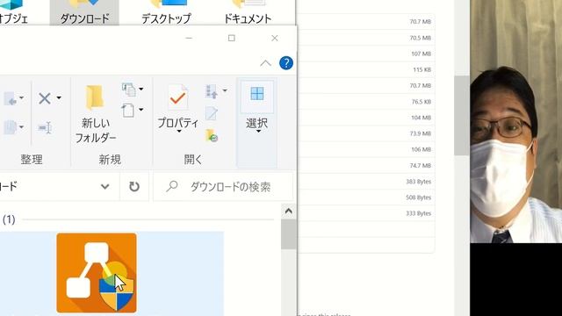Open the Copy to dropdown arrow
The height and width of the screenshot is (316, 562).
coord(21,126)
